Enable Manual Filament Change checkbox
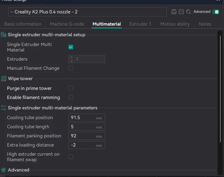The height and width of the screenshot is (177, 224). click(x=71, y=68)
